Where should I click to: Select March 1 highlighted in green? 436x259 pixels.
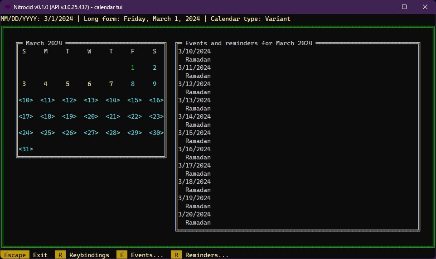133,67
